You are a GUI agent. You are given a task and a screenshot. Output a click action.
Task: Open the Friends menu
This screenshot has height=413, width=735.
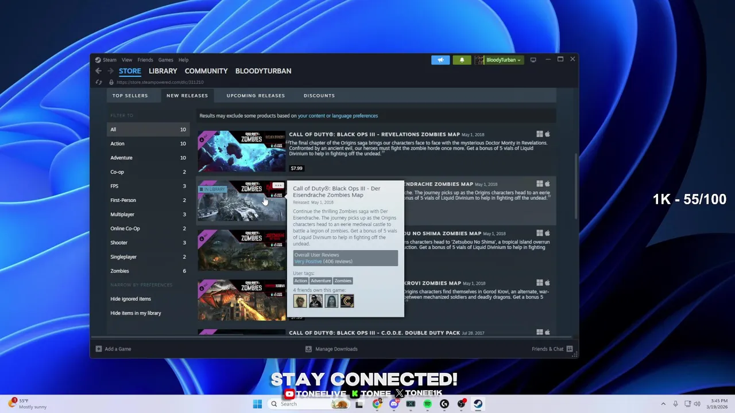pyautogui.click(x=145, y=60)
